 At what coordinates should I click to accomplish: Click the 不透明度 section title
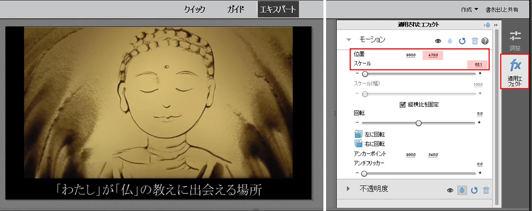(x=373, y=189)
